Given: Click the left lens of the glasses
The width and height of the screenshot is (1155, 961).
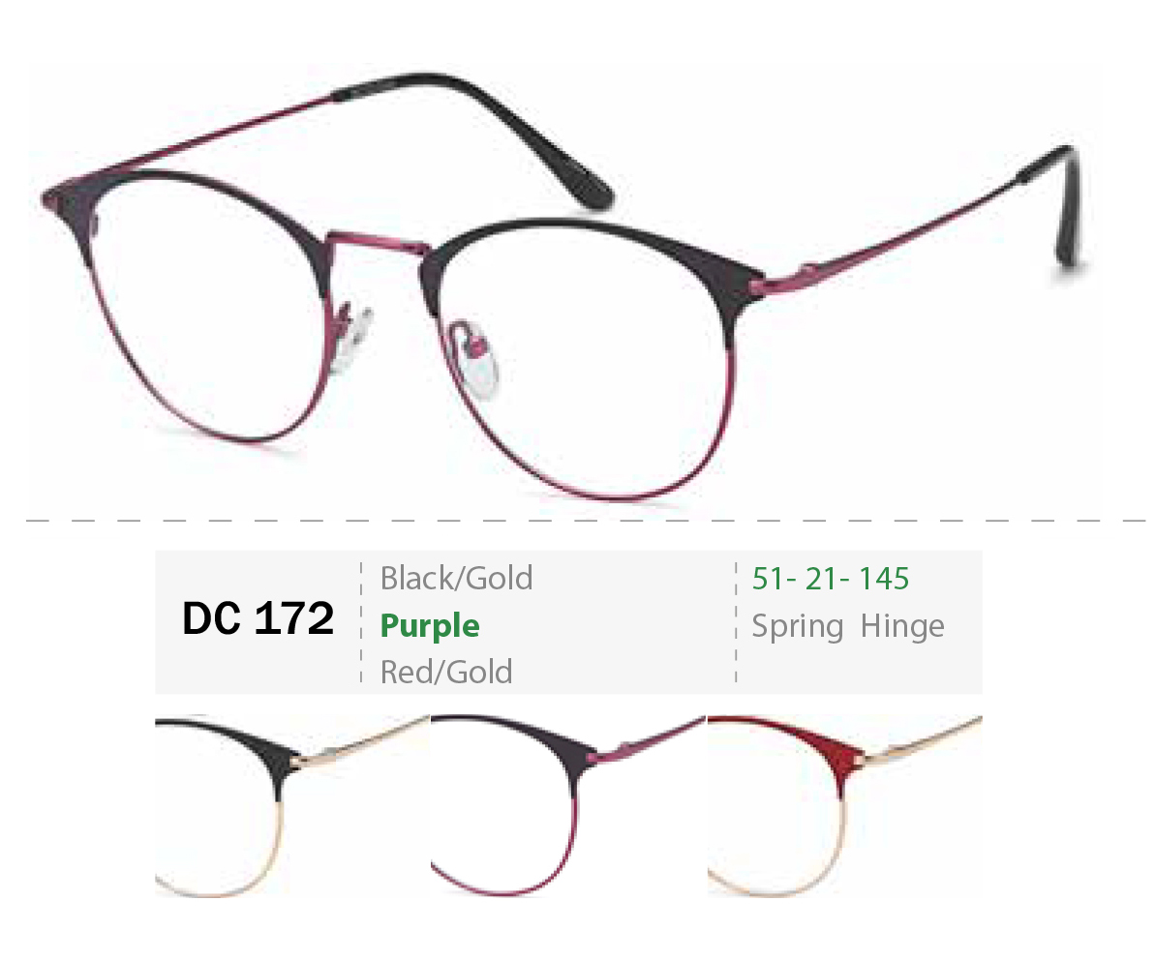Looking at the screenshot, I should [210, 306].
